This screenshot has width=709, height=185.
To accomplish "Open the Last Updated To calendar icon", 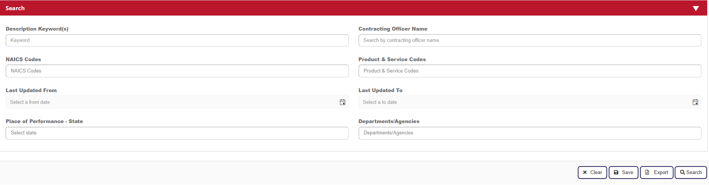I will [695, 102].
